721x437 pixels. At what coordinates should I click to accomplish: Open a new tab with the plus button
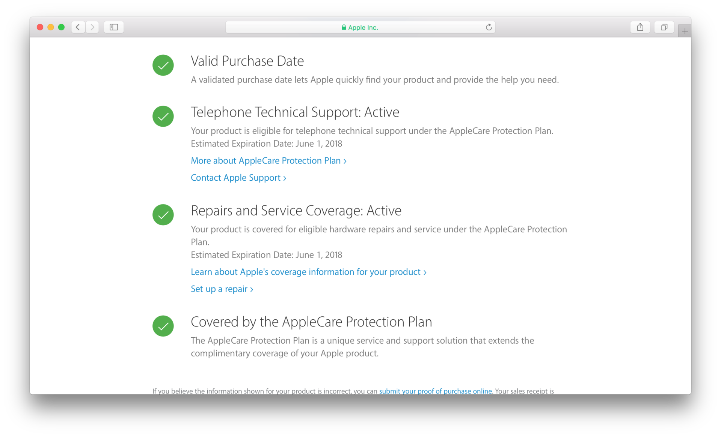click(x=685, y=31)
